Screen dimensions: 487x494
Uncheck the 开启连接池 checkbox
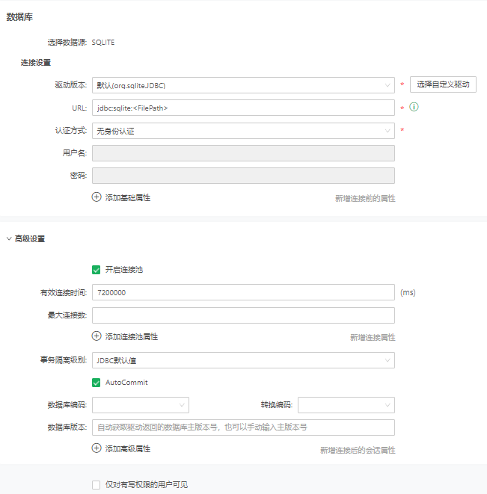pos(97,270)
